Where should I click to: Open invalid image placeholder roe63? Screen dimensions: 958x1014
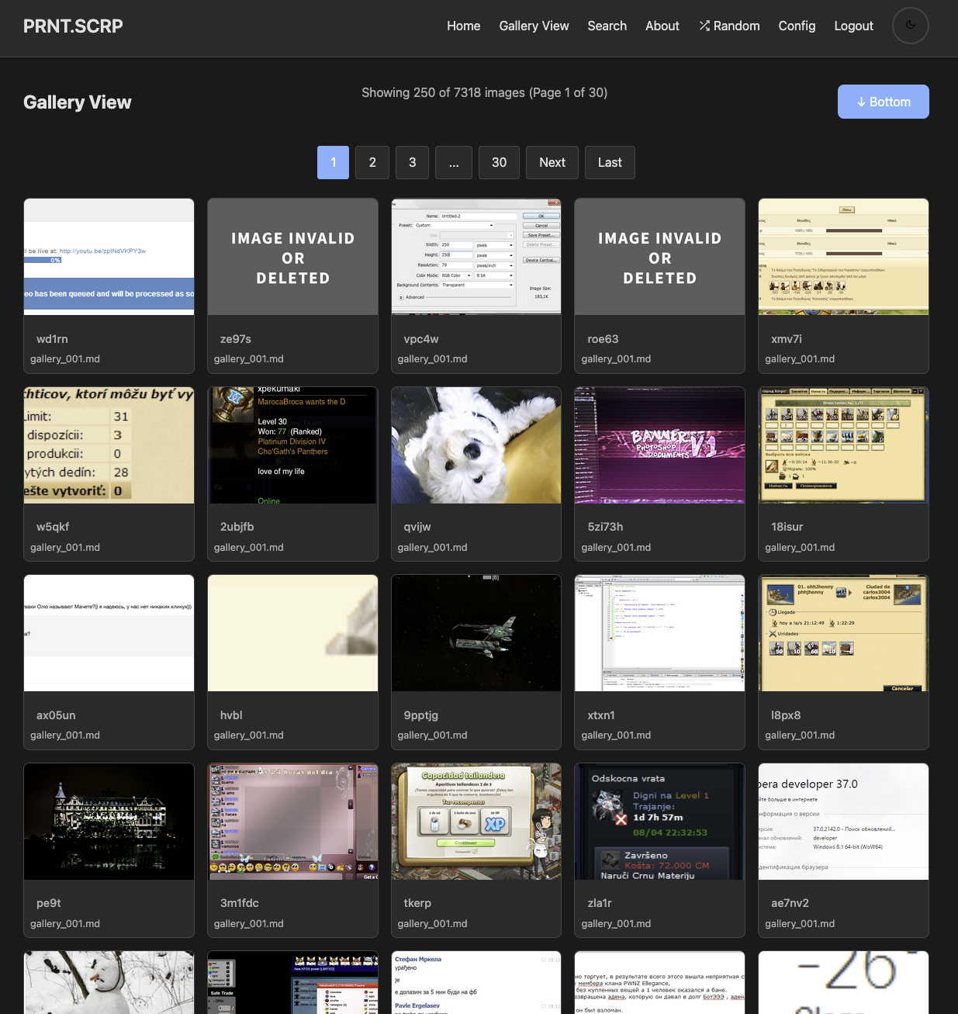(659, 257)
